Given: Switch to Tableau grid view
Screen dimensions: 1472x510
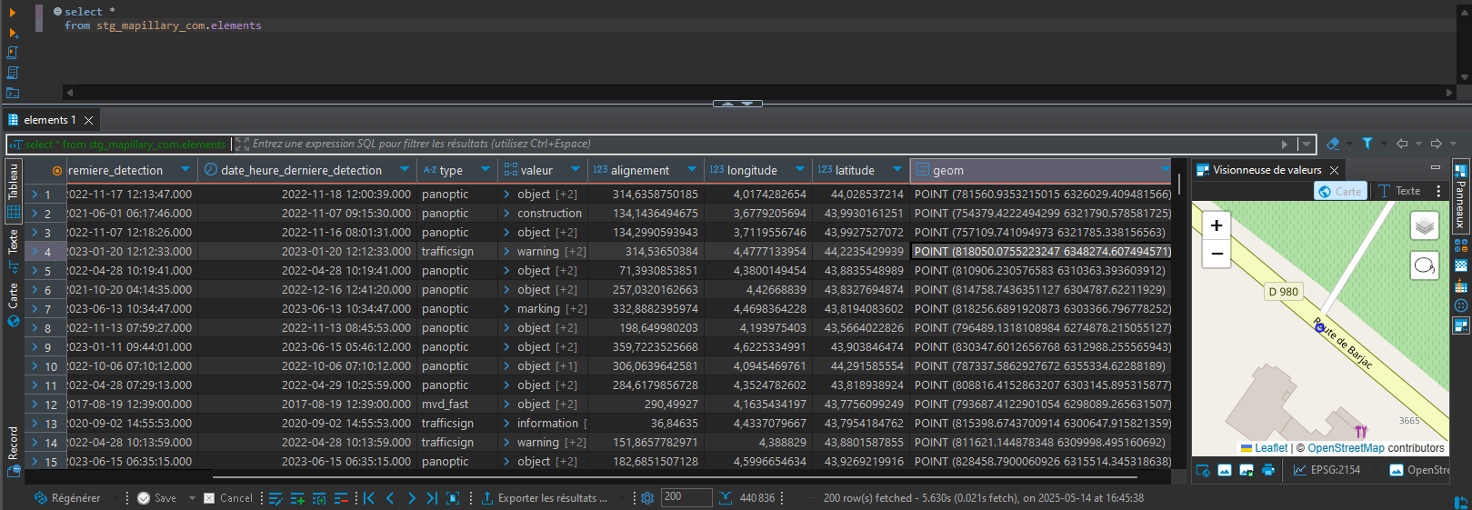Looking at the screenshot, I should [13, 190].
